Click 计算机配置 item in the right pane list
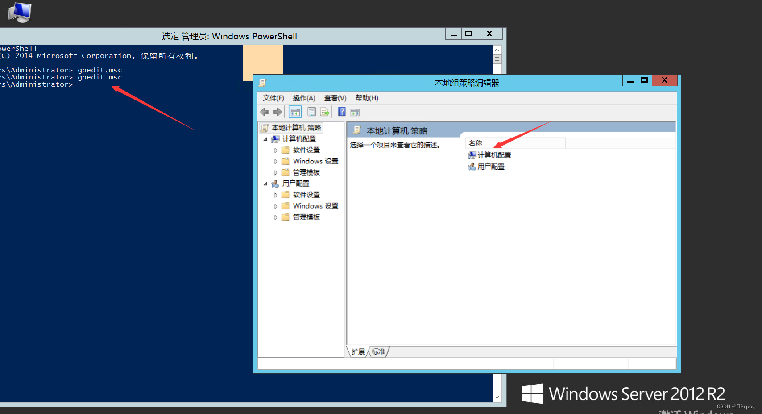Viewport: 762px width, 414px height. tap(489, 155)
